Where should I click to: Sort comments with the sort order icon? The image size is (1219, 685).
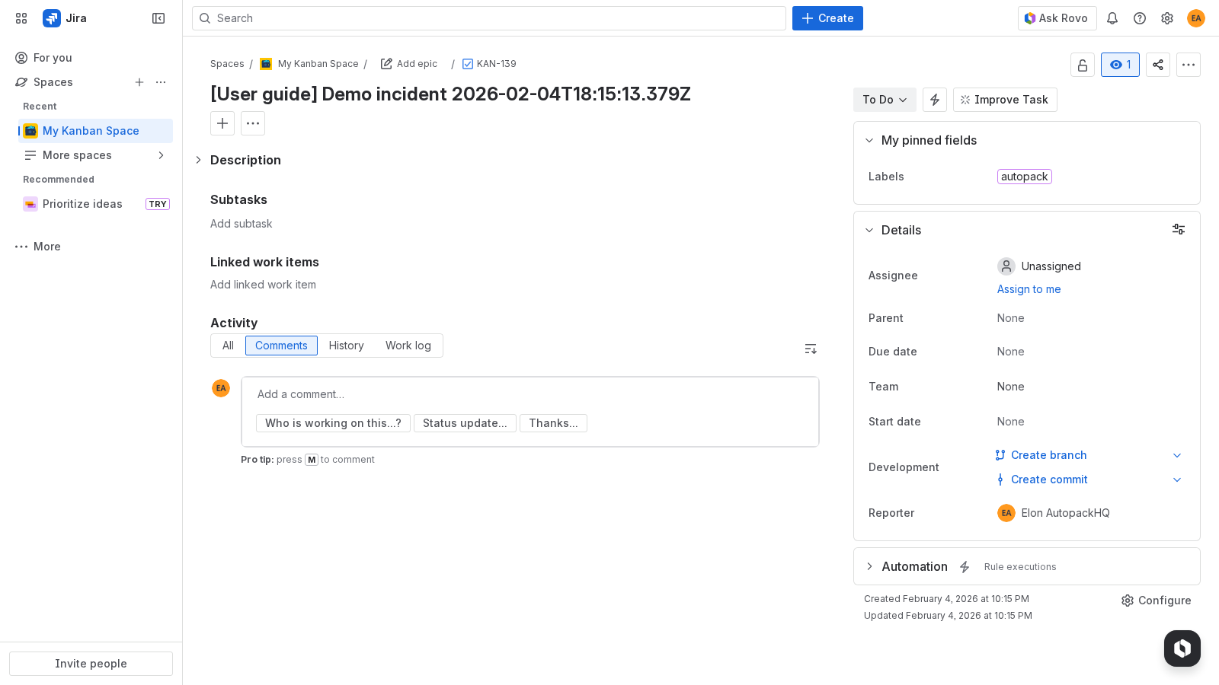click(811, 349)
